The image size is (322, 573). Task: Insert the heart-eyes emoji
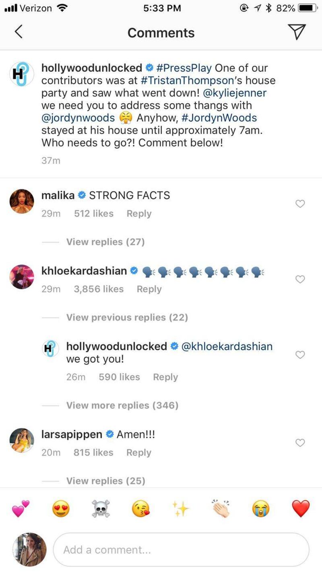61,509
